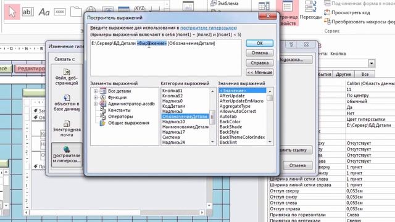Click the Эмблема logo button

pos(225,4)
